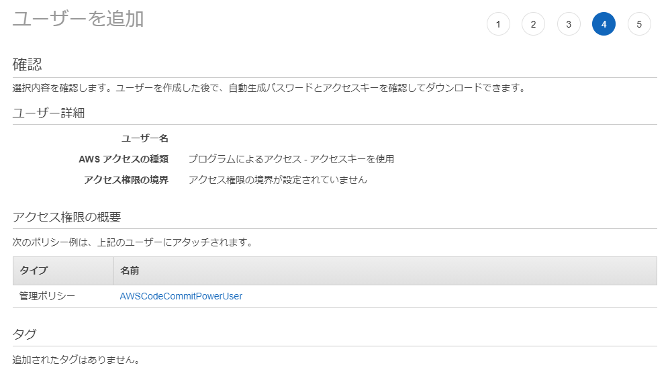Select the 管理ポリシー table cell
This screenshot has height=384, width=670.
tap(63, 296)
